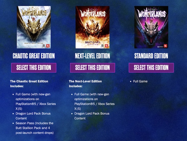Click the Next-Level Edition heading

coord(93,56)
